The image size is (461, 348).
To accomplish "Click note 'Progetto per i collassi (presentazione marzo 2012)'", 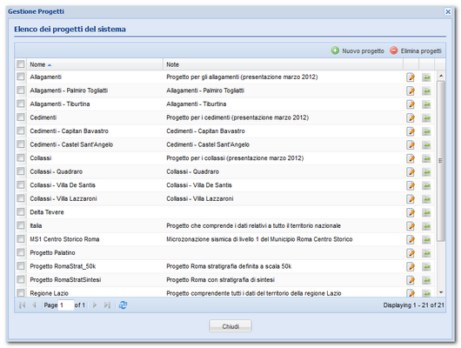I will pyautogui.click(x=235, y=158).
